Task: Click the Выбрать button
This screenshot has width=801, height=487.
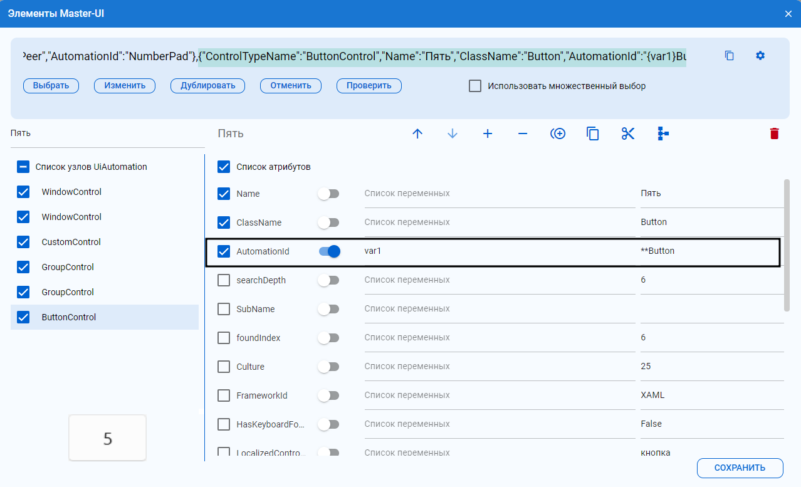Action: pos(51,86)
